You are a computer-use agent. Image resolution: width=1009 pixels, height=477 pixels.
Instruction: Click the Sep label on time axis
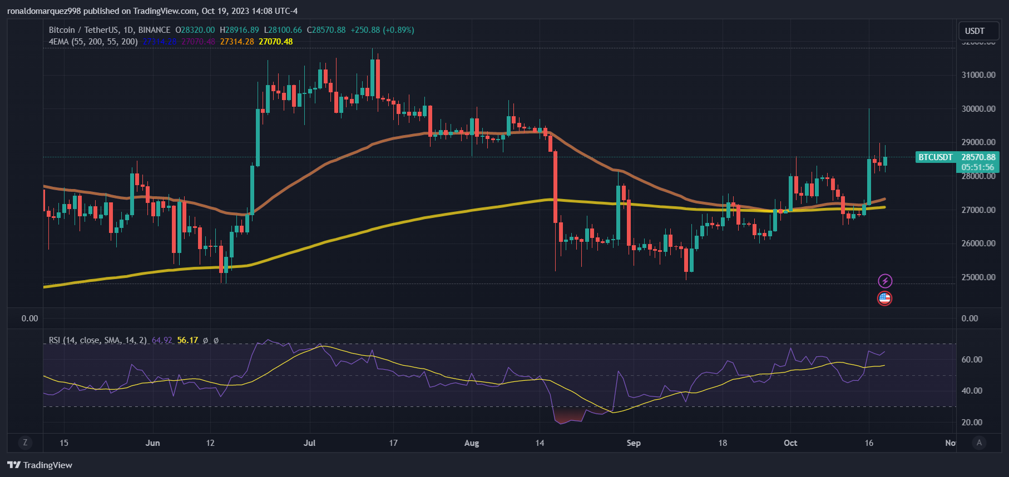click(634, 443)
